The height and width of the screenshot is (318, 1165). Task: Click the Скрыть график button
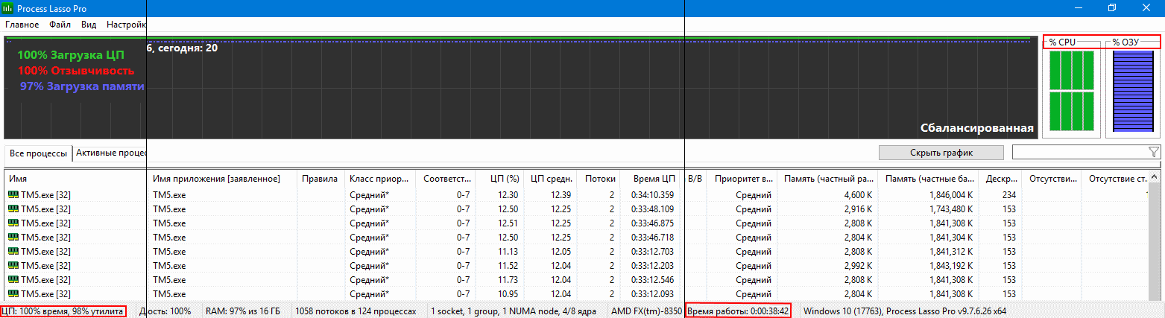coord(941,153)
